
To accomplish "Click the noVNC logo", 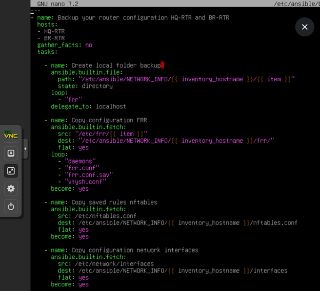I will point(11,135).
